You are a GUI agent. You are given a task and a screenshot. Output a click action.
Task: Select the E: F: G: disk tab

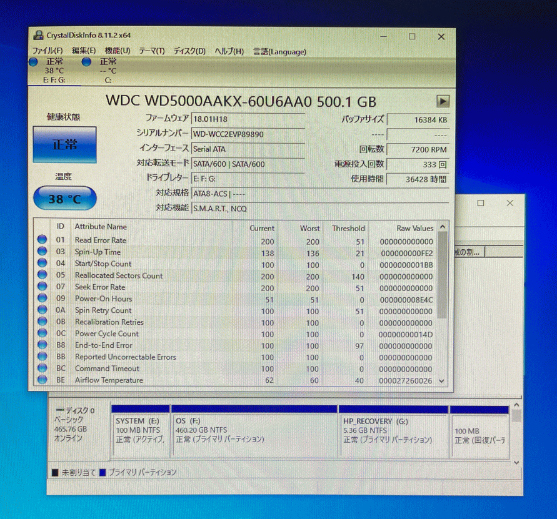tap(54, 71)
